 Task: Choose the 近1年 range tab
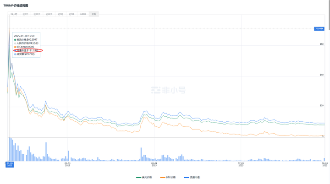click(71, 14)
